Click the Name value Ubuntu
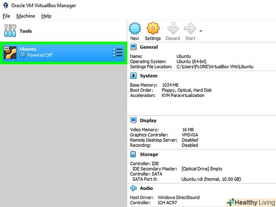This screenshot has height=207, width=276. pos(183,56)
